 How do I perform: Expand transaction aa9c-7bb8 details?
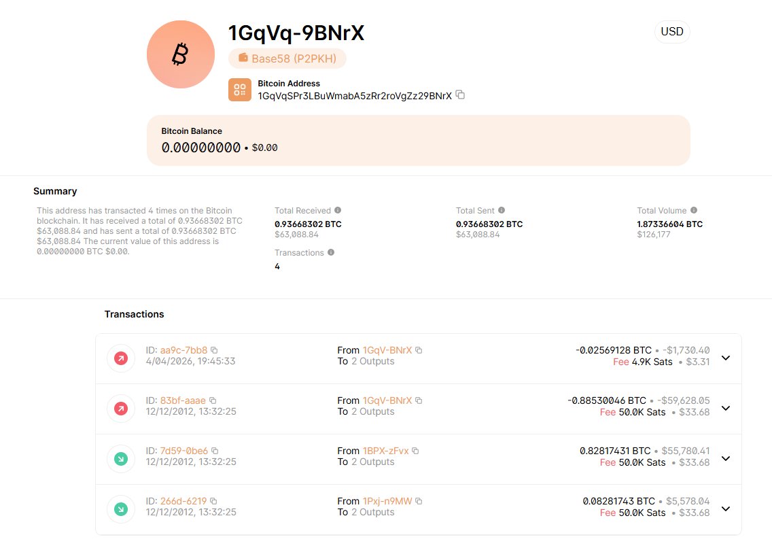[725, 358]
